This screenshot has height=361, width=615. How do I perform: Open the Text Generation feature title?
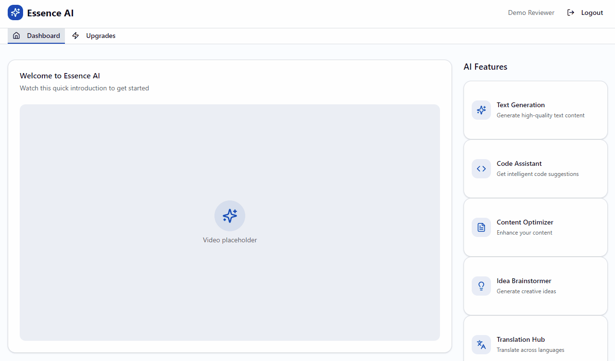pos(521,105)
